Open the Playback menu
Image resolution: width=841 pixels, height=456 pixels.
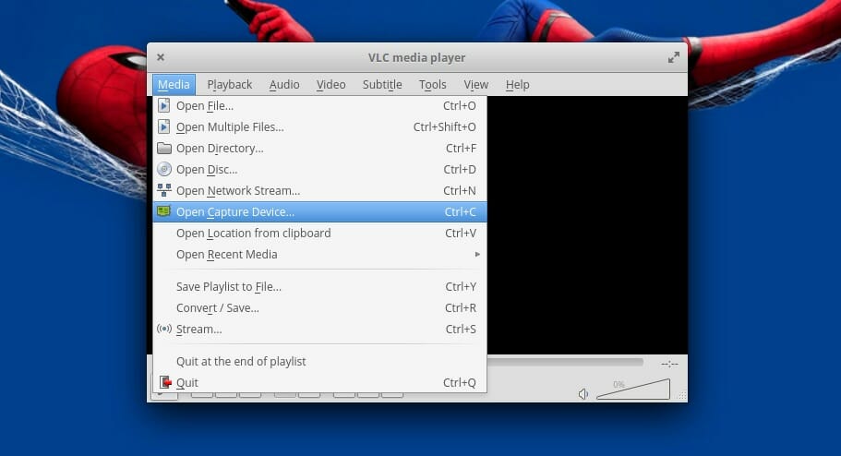point(230,84)
